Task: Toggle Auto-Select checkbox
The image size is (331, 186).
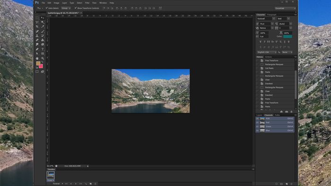Action: (x=47, y=8)
